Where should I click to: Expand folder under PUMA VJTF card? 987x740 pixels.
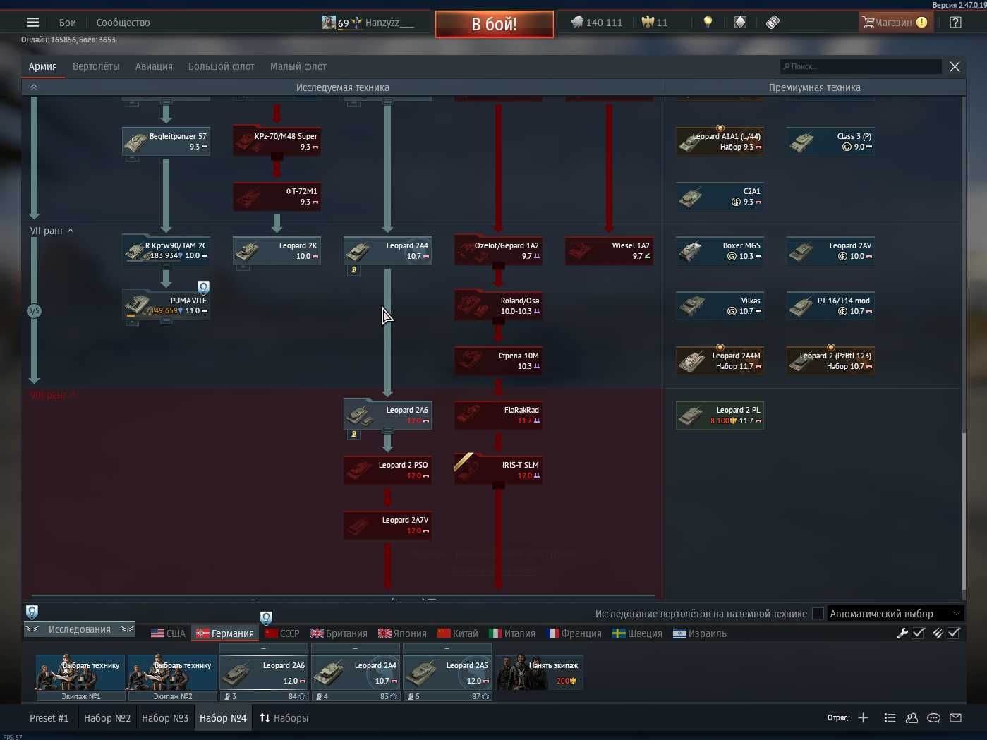(166, 320)
